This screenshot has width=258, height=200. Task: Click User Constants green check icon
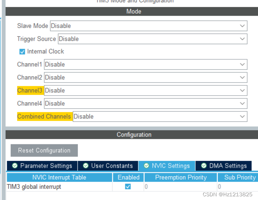[86, 165]
